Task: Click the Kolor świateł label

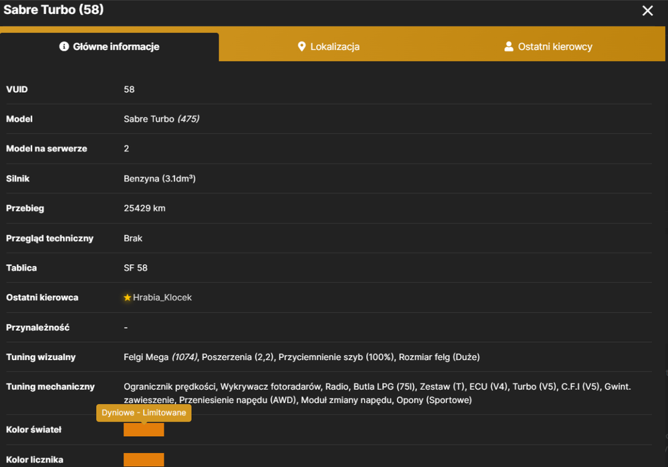Action: 33,430
